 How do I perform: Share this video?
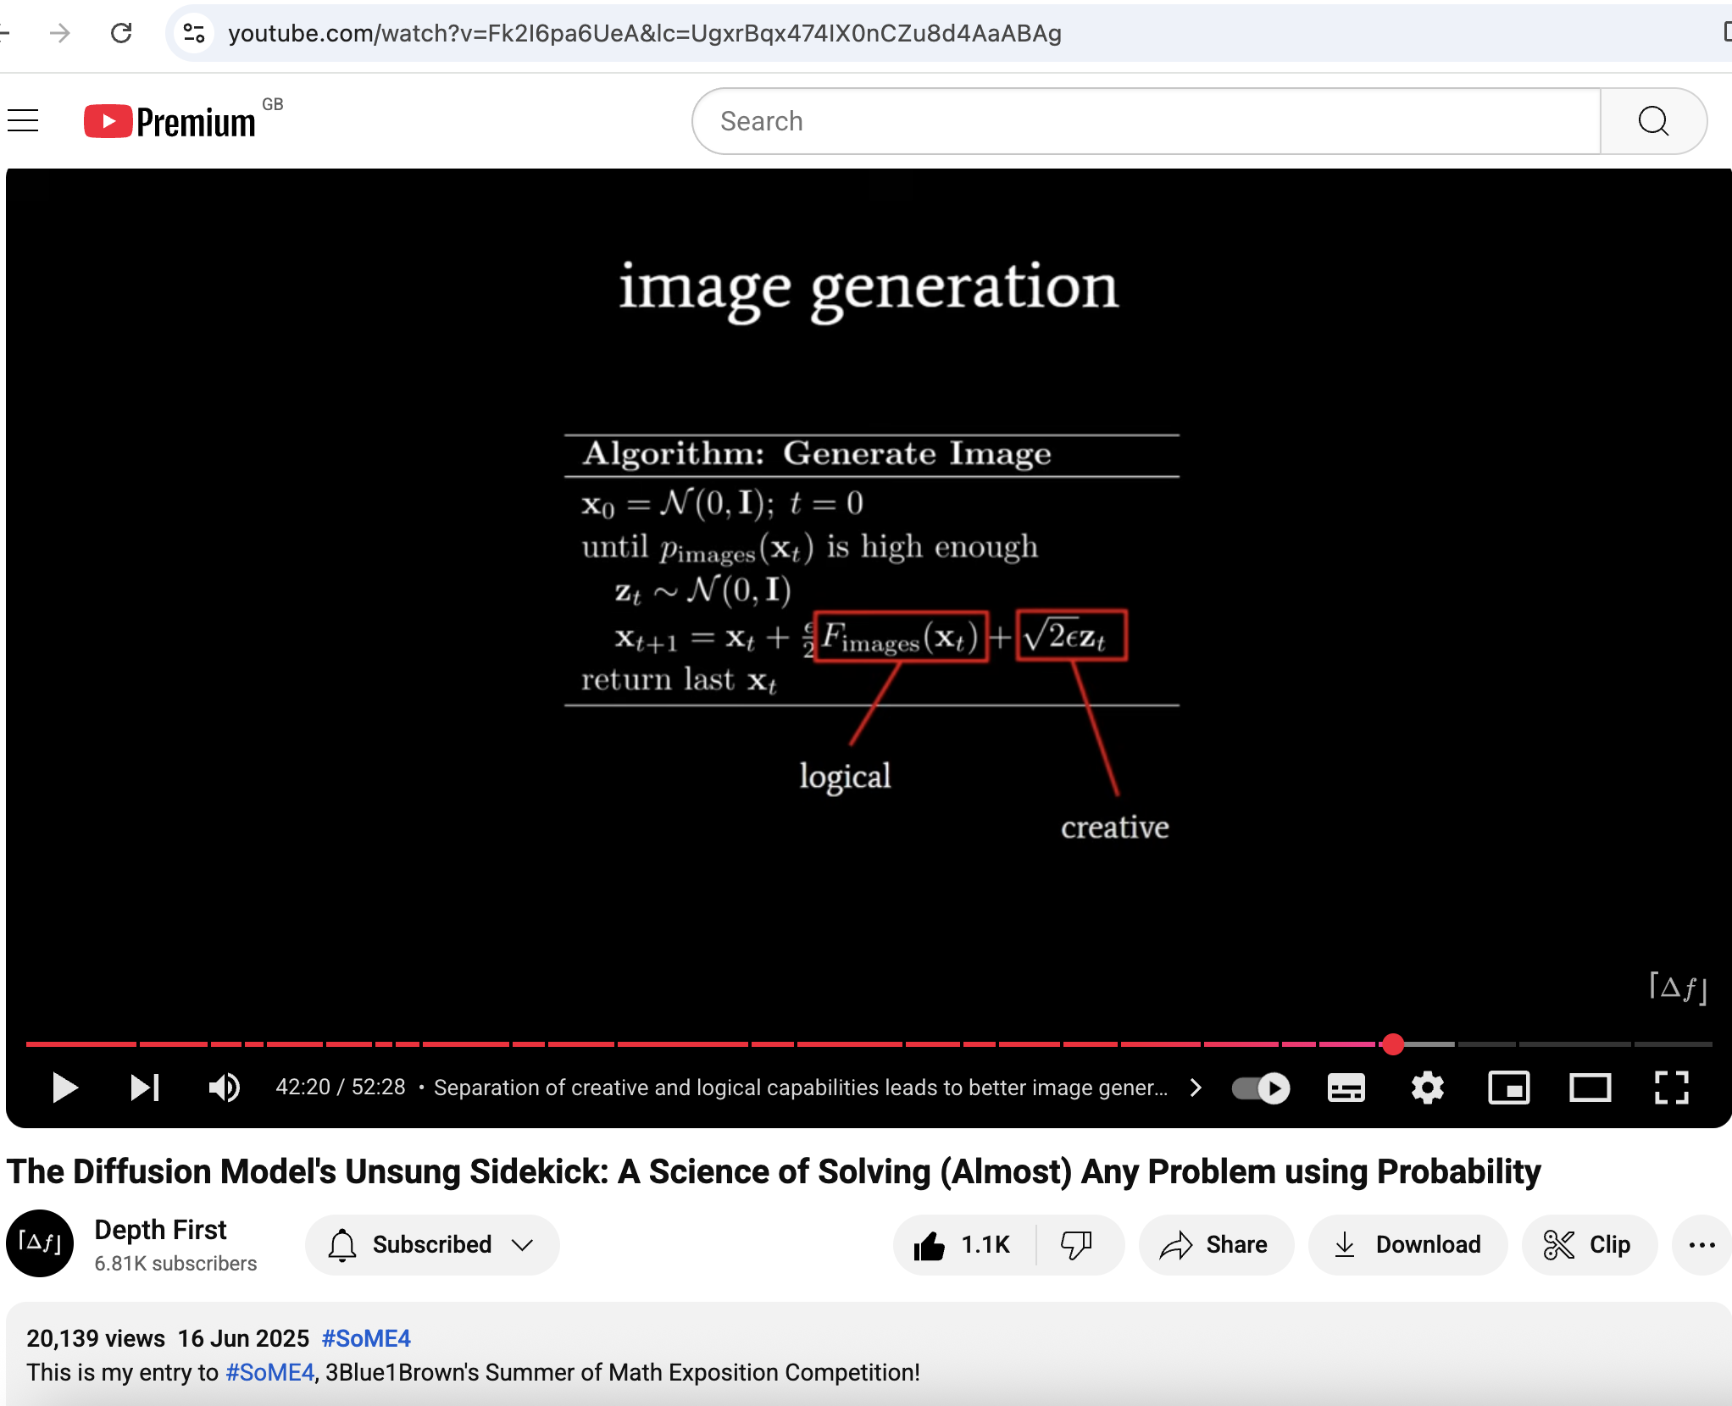tap(1215, 1244)
